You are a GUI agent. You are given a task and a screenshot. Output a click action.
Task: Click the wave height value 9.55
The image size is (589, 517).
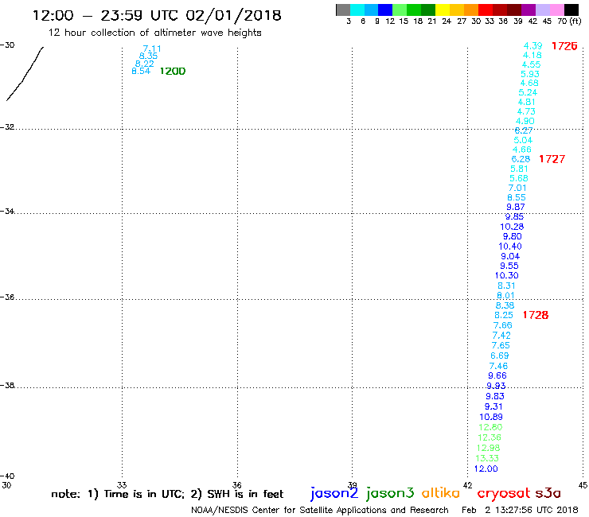click(509, 266)
